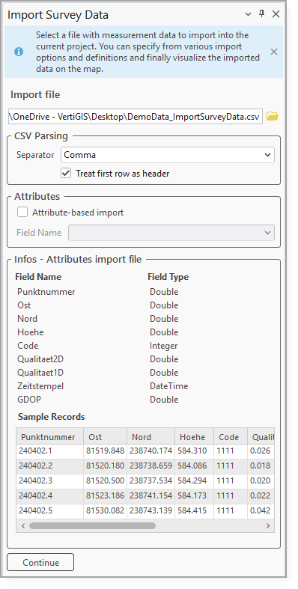
Task: Click the info icon in the banner
Action: [19, 52]
